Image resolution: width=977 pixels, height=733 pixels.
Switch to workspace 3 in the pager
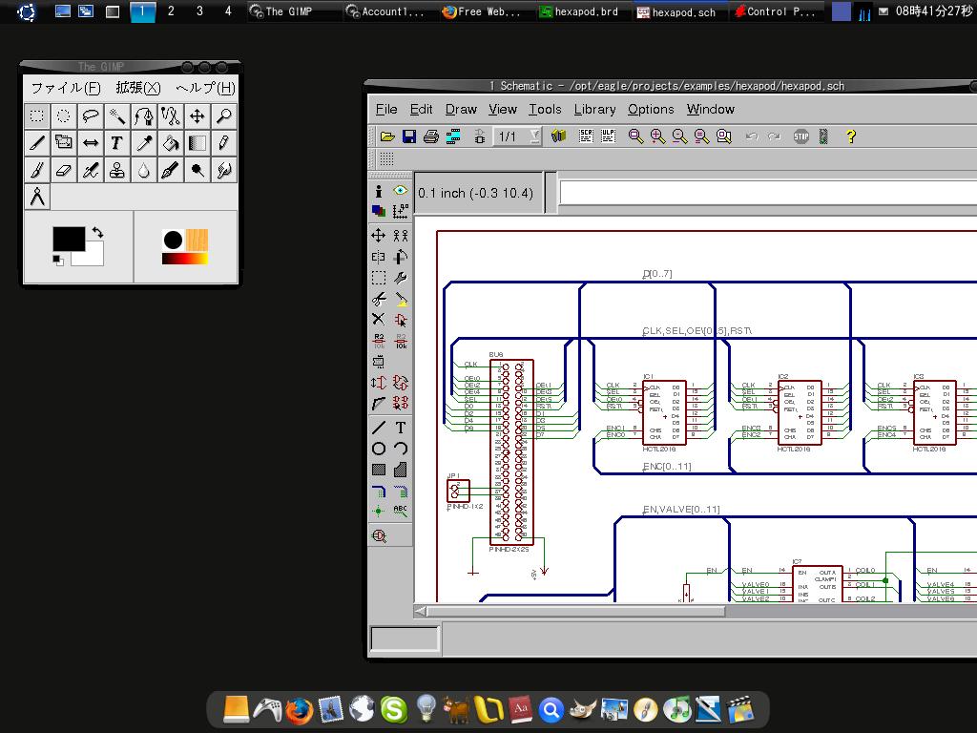(199, 11)
